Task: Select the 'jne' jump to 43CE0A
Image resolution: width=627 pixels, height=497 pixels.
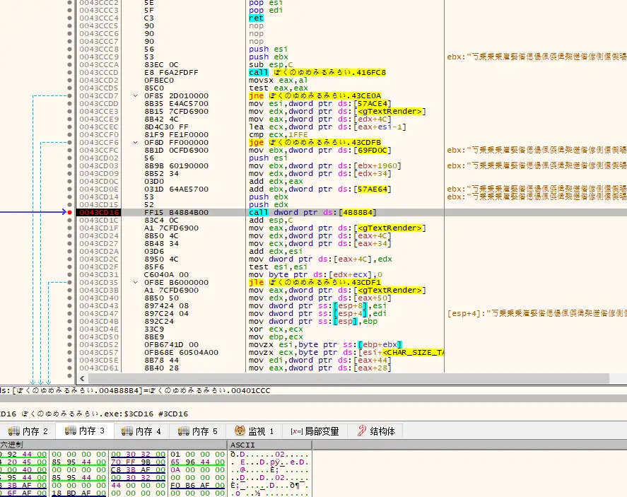Action: click(x=315, y=95)
